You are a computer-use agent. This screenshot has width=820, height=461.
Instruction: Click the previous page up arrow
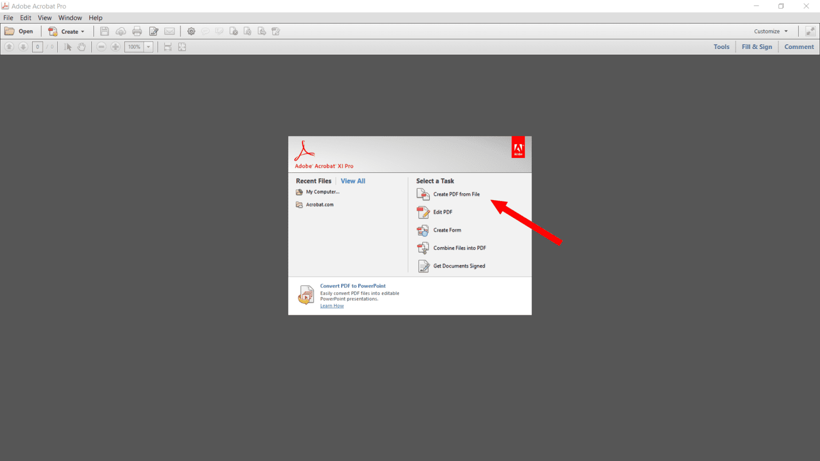pos(9,47)
